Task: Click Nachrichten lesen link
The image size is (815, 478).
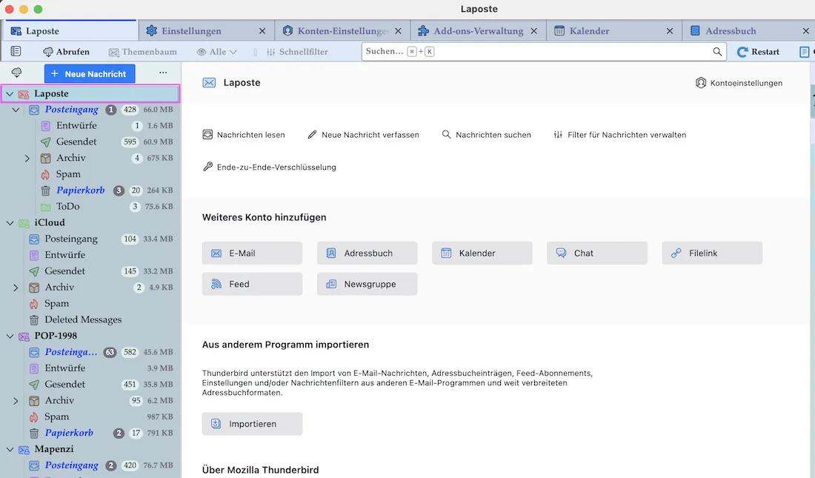Action: point(243,135)
